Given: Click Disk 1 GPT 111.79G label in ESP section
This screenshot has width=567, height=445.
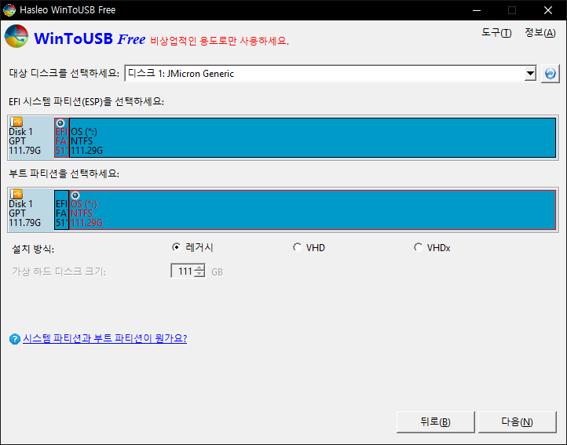Looking at the screenshot, I should pyautogui.click(x=24, y=141).
